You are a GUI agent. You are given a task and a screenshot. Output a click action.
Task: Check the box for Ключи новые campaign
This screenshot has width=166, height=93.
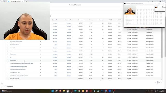(x=8, y=60)
